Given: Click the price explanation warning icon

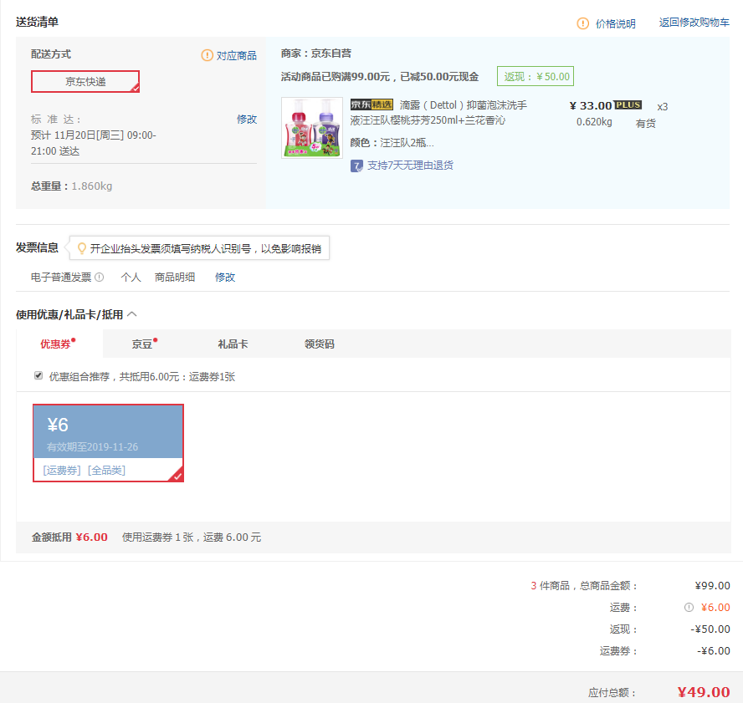Looking at the screenshot, I should 582,23.
